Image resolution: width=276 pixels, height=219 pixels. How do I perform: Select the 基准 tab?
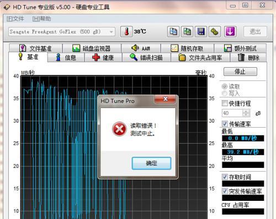pos(28,57)
